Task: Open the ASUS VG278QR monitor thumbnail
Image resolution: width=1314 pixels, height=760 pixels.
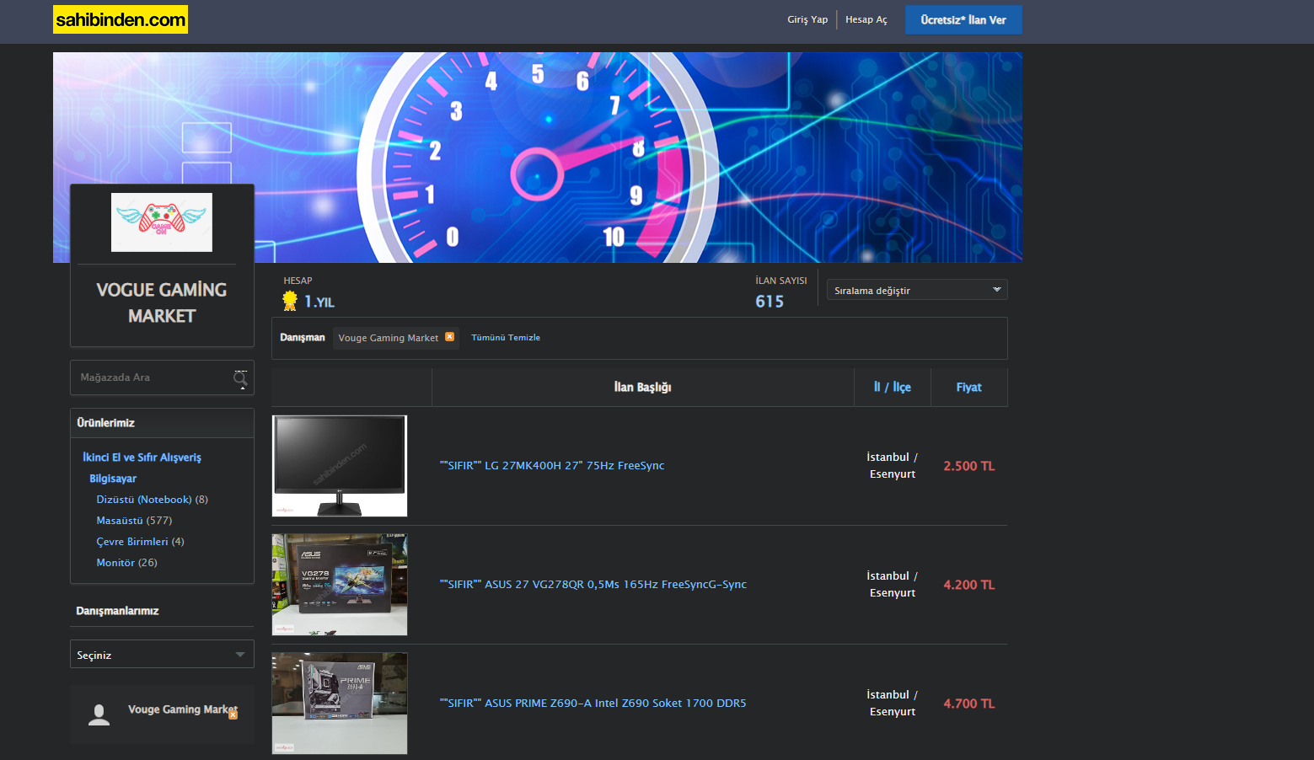Action: coord(340,585)
